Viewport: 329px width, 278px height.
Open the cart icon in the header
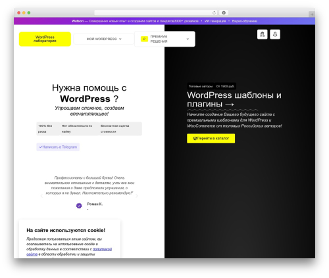(262, 34)
